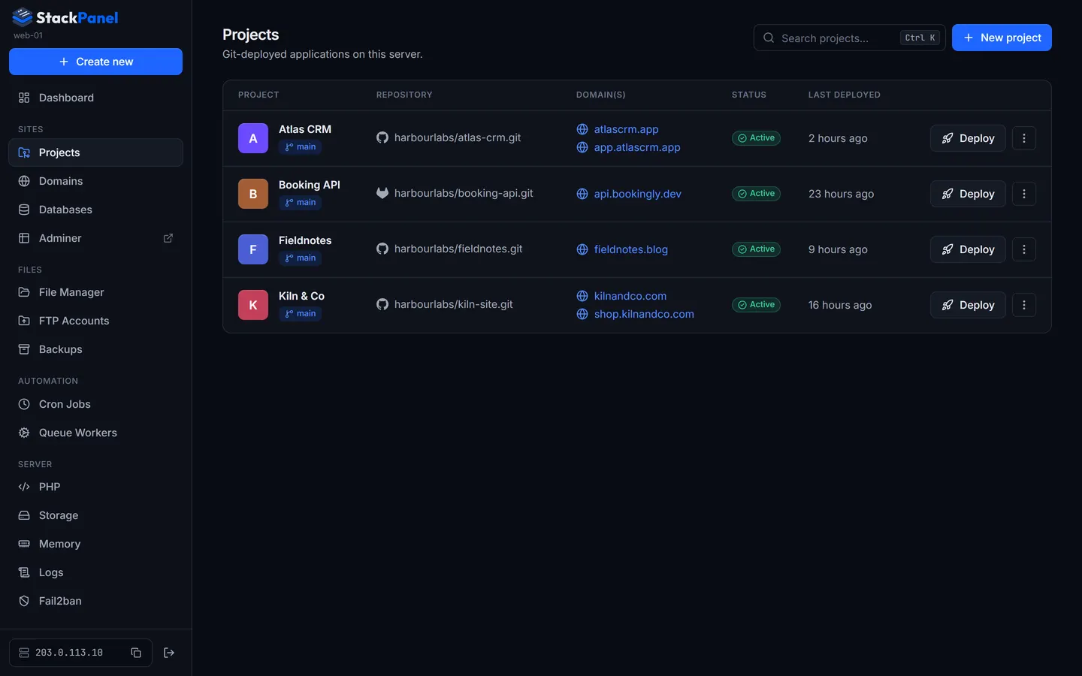Viewport: 1082px width, 676px height.
Task: Click the New project button
Action: (x=1002, y=38)
